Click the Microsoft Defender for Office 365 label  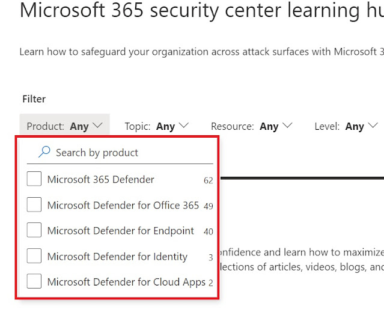pos(123,205)
